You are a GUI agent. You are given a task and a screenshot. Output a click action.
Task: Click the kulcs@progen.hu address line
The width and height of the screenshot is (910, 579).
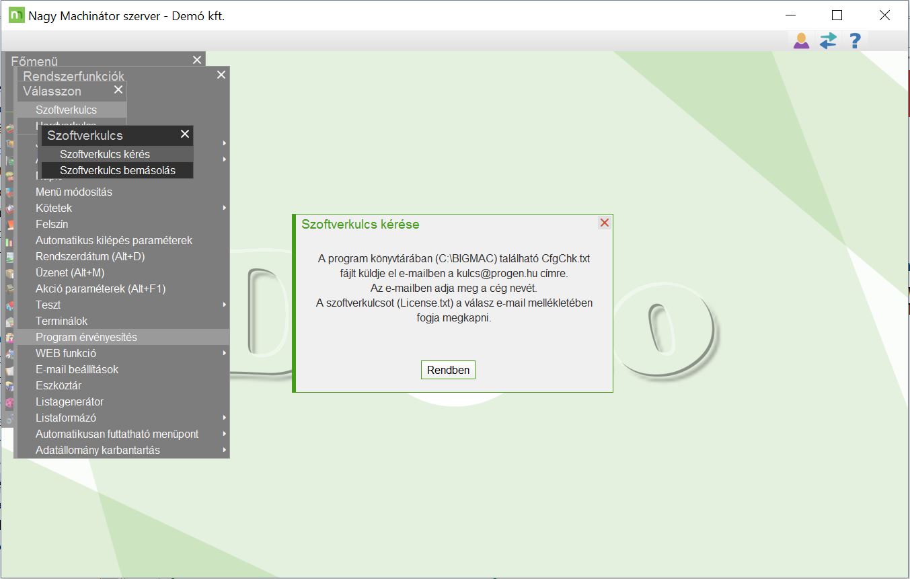coord(454,274)
